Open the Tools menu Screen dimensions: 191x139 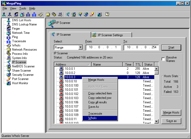tap(23, 8)
